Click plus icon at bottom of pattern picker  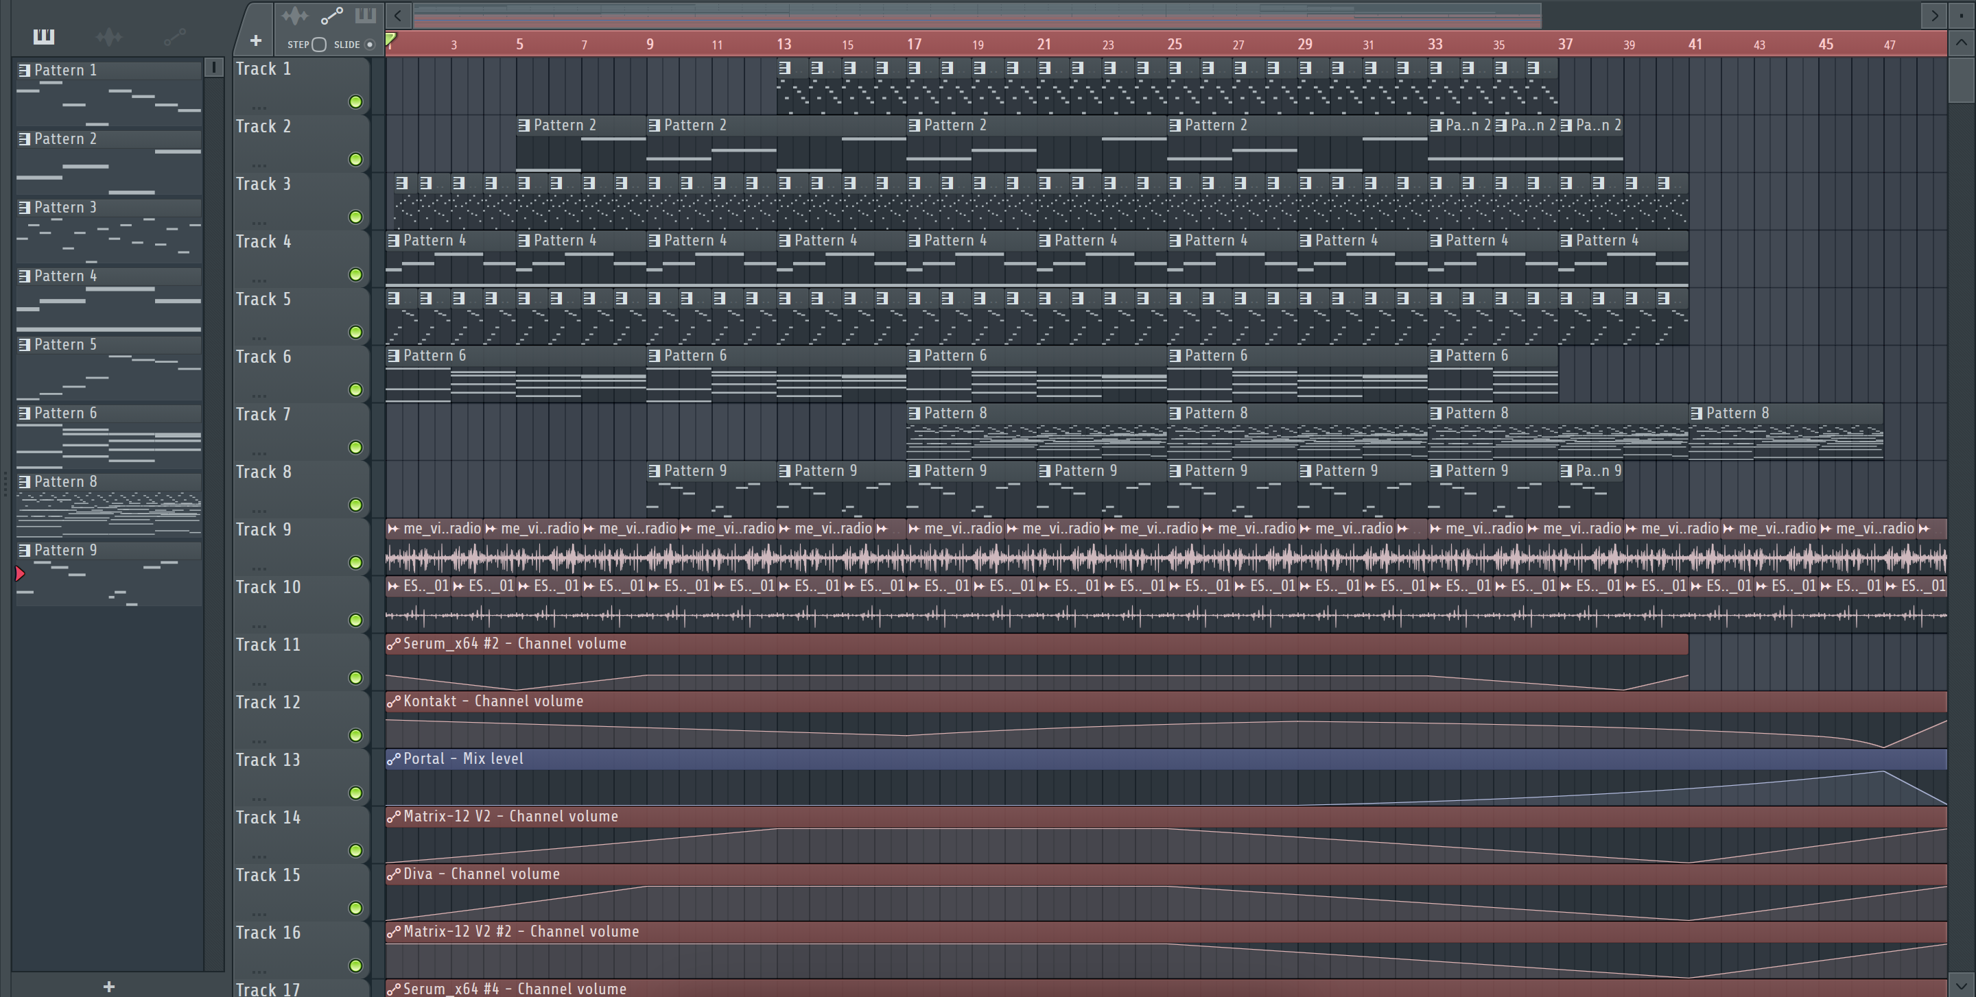click(x=109, y=986)
